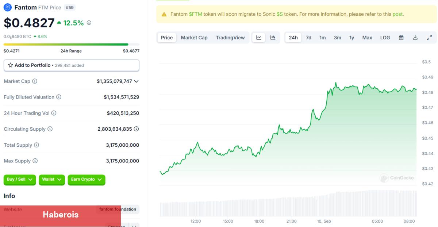Click the Fantom logo icon
438x227 pixels.
(8, 7)
